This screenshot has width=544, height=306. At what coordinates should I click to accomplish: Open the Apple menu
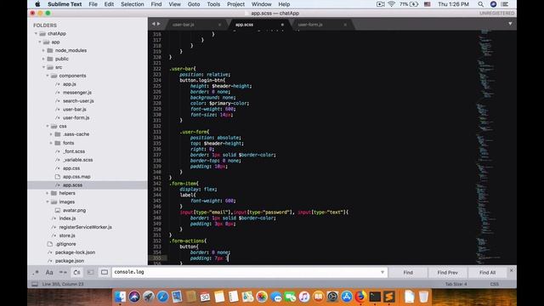coord(37,4)
